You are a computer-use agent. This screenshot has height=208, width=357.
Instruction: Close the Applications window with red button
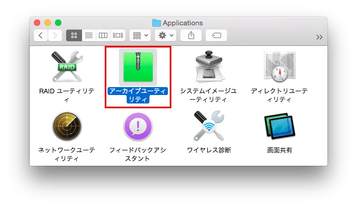point(37,23)
